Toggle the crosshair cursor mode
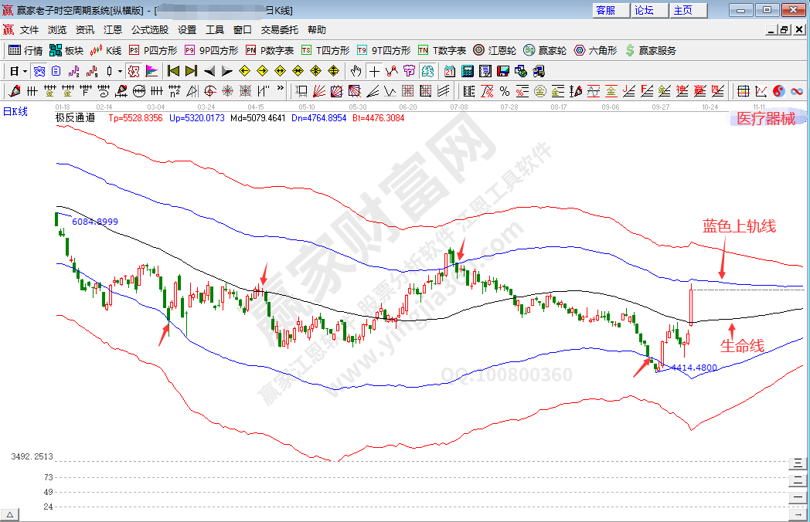 tap(374, 71)
